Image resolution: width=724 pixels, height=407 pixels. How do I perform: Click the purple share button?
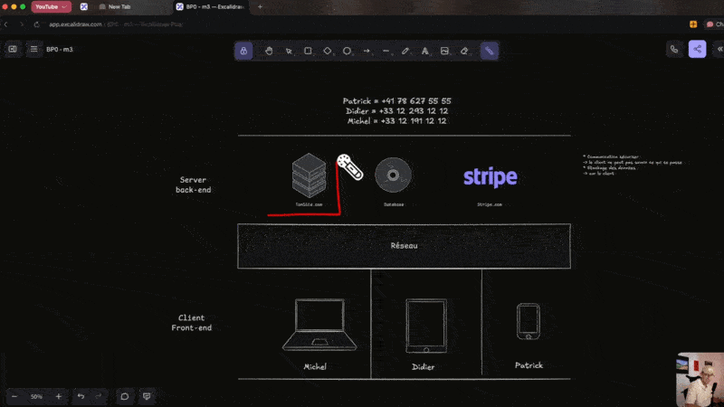tap(697, 49)
